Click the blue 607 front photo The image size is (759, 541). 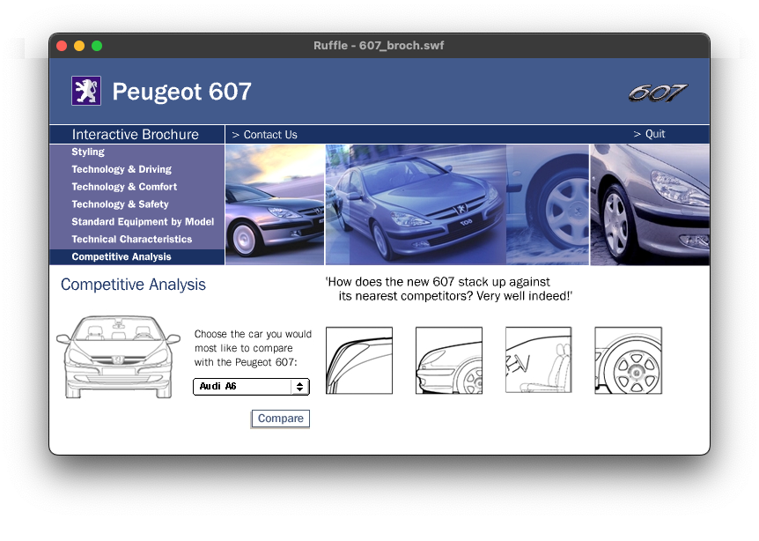point(416,204)
